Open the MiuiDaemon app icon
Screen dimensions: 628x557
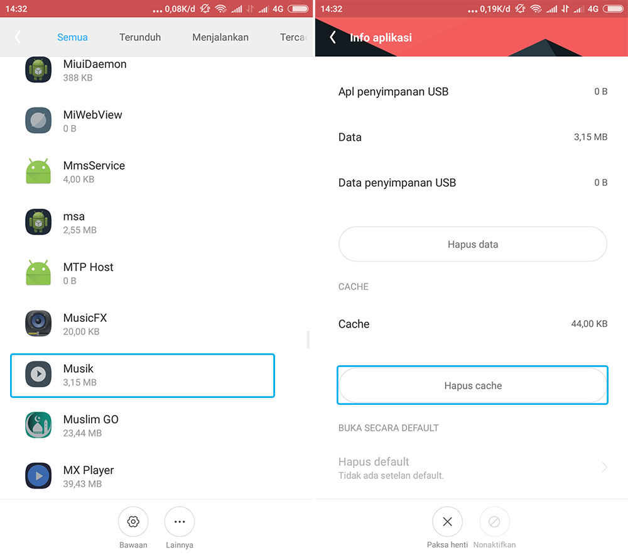click(x=38, y=70)
